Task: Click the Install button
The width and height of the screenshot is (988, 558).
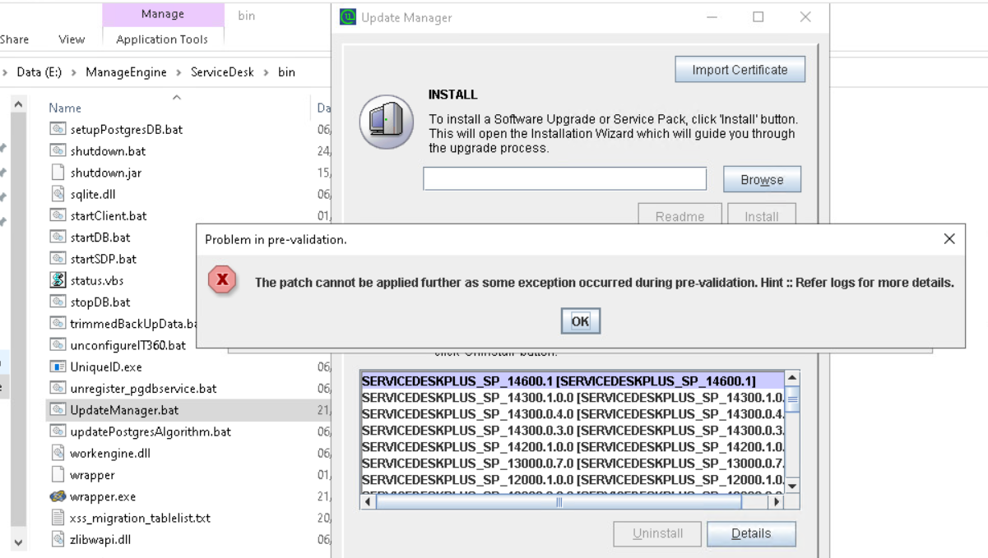Action: [762, 215]
